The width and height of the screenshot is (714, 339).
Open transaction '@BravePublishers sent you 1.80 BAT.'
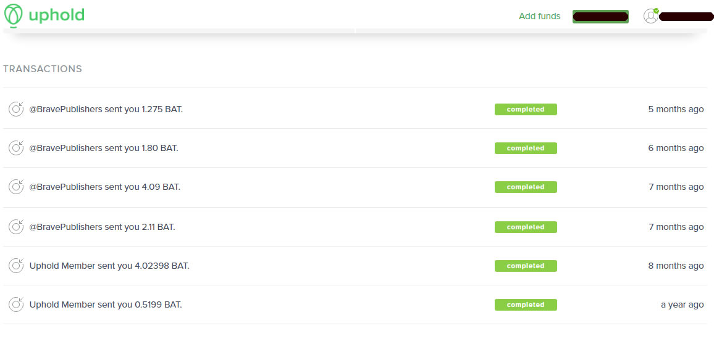coord(104,148)
